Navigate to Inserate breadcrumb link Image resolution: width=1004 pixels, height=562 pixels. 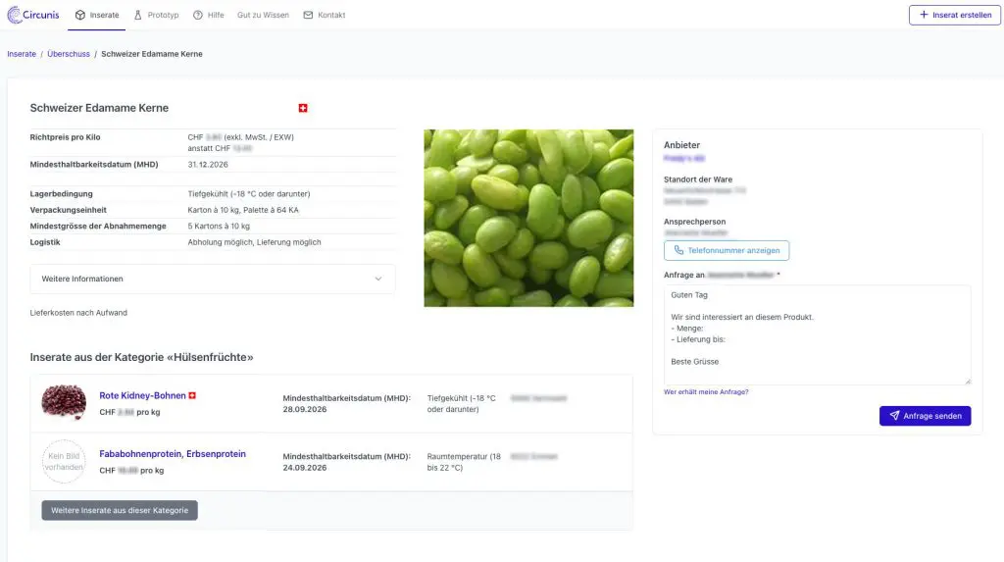tap(22, 54)
